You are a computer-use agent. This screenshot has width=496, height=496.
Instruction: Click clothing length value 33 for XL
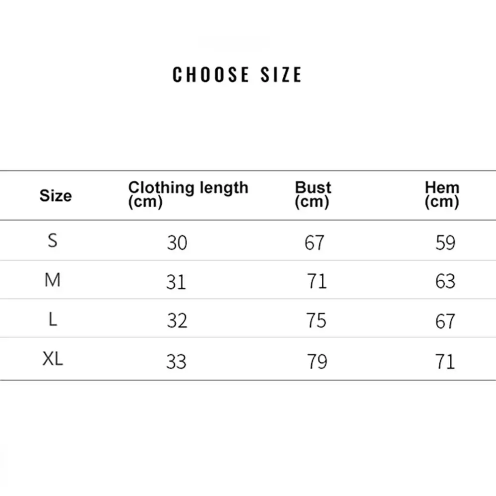[177, 361]
